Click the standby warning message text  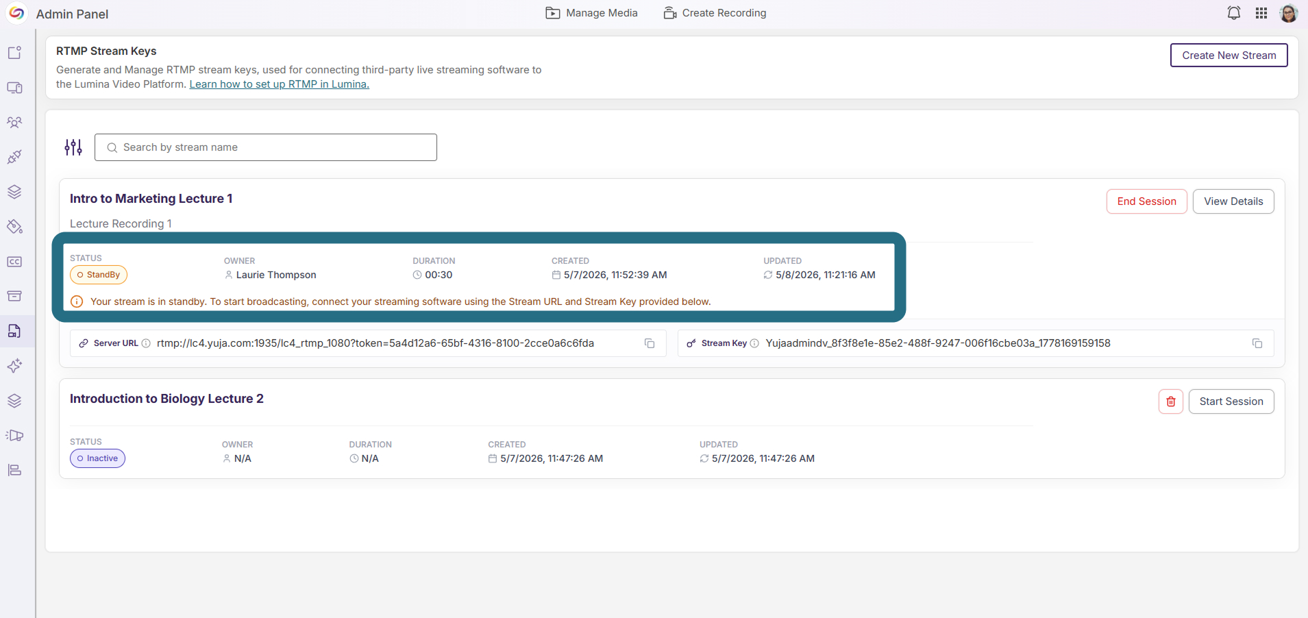pos(401,301)
